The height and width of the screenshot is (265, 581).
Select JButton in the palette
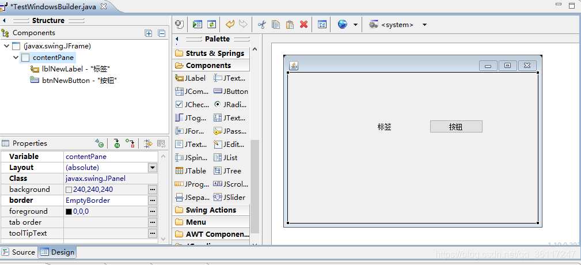(x=231, y=91)
